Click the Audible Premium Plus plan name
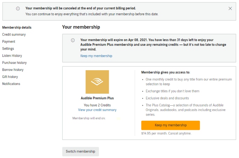Screen dimensions: 239x158 tap(97, 98)
